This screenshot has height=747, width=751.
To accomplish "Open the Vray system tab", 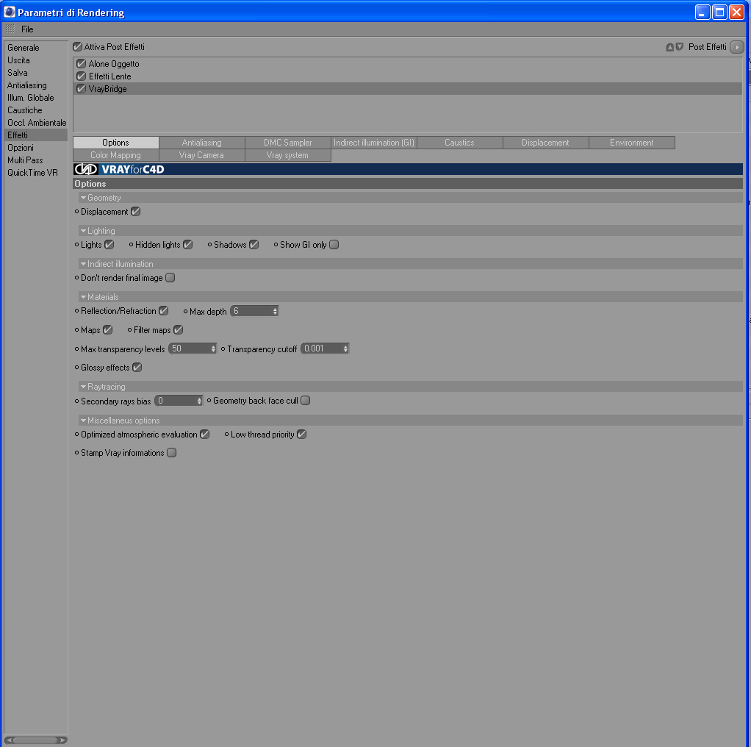I will 288,154.
